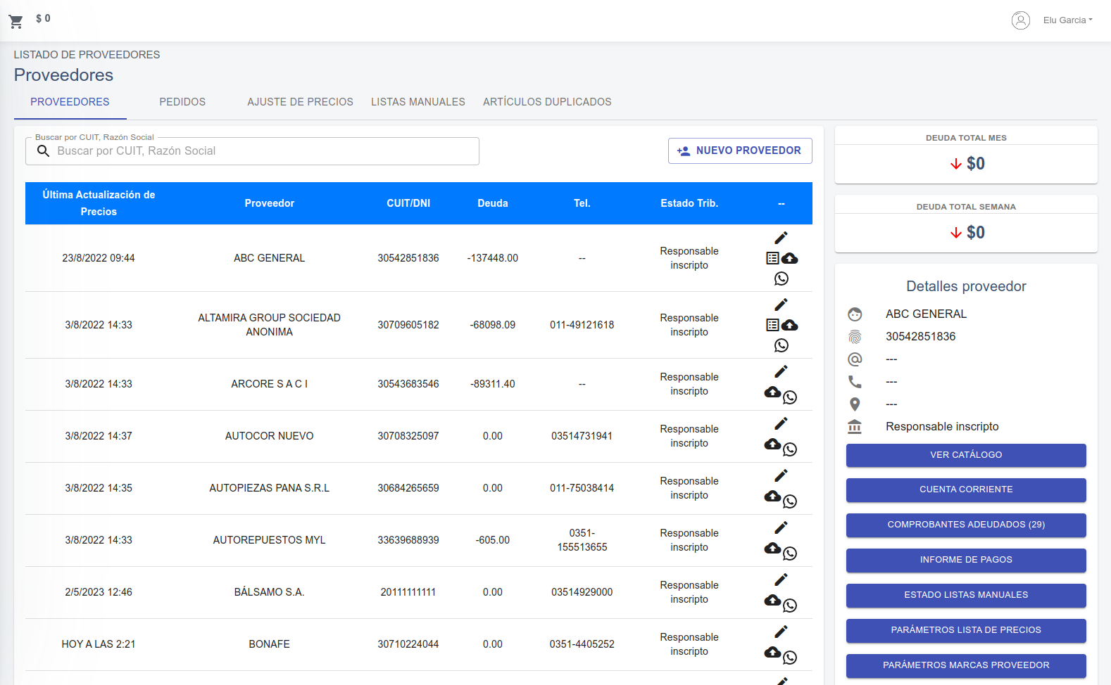Open Elu Garcia user dropdown
This screenshot has height=685, width=1111.
click(x=1067, y=20)
